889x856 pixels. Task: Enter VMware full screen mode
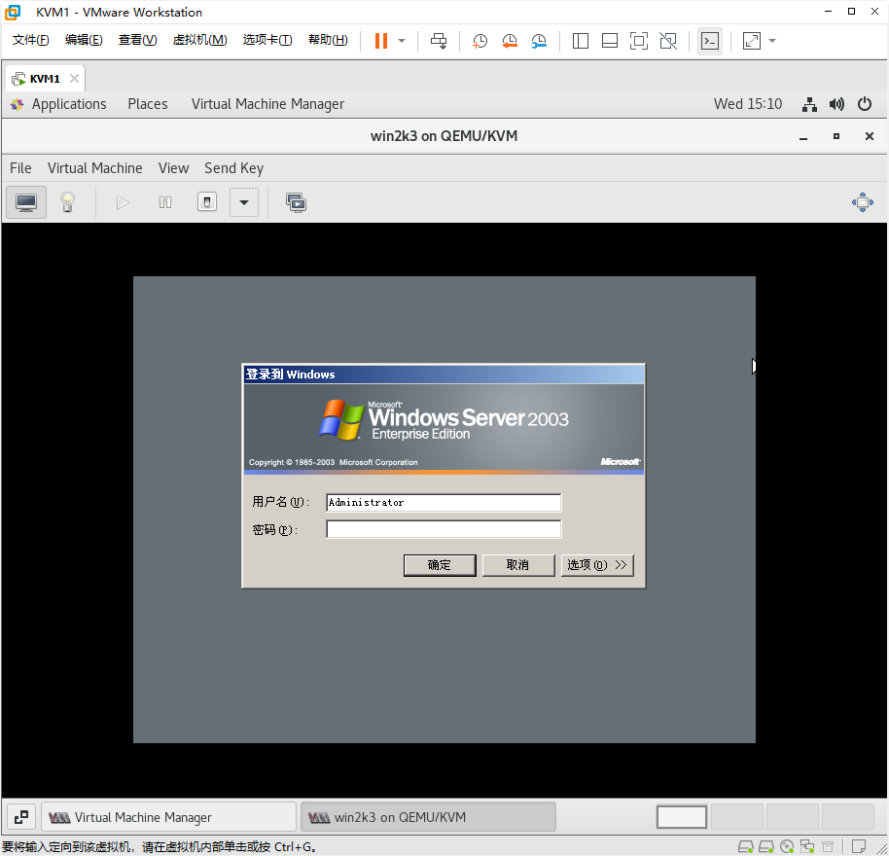pyautogui.click(x=639, y=41)
